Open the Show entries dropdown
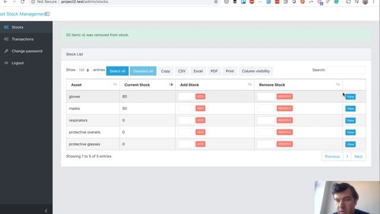380x214 pixels. pyautogui.click(x=84, y=70)
